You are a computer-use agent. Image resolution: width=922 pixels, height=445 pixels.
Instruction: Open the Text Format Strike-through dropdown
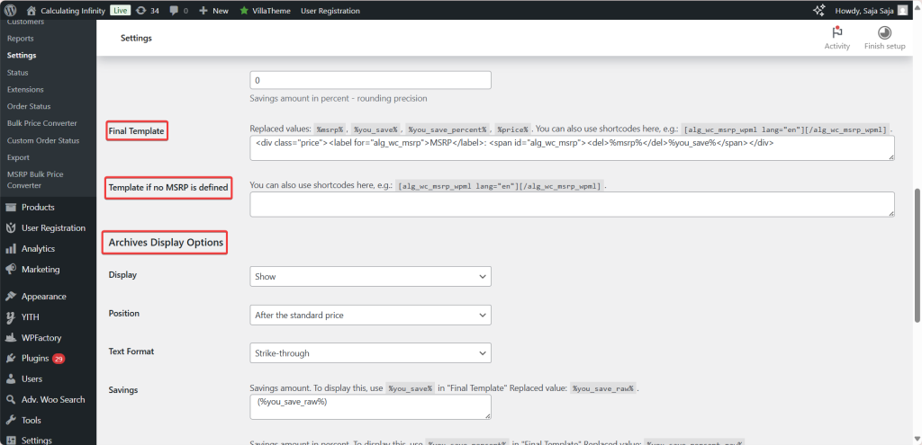pos(370,353)
